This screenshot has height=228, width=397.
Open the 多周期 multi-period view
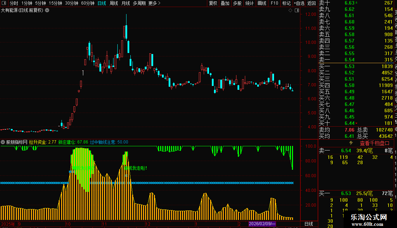coord(139,3)
